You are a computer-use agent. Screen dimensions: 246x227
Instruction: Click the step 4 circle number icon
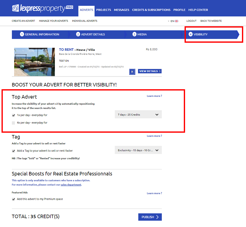tap(190, 34)
